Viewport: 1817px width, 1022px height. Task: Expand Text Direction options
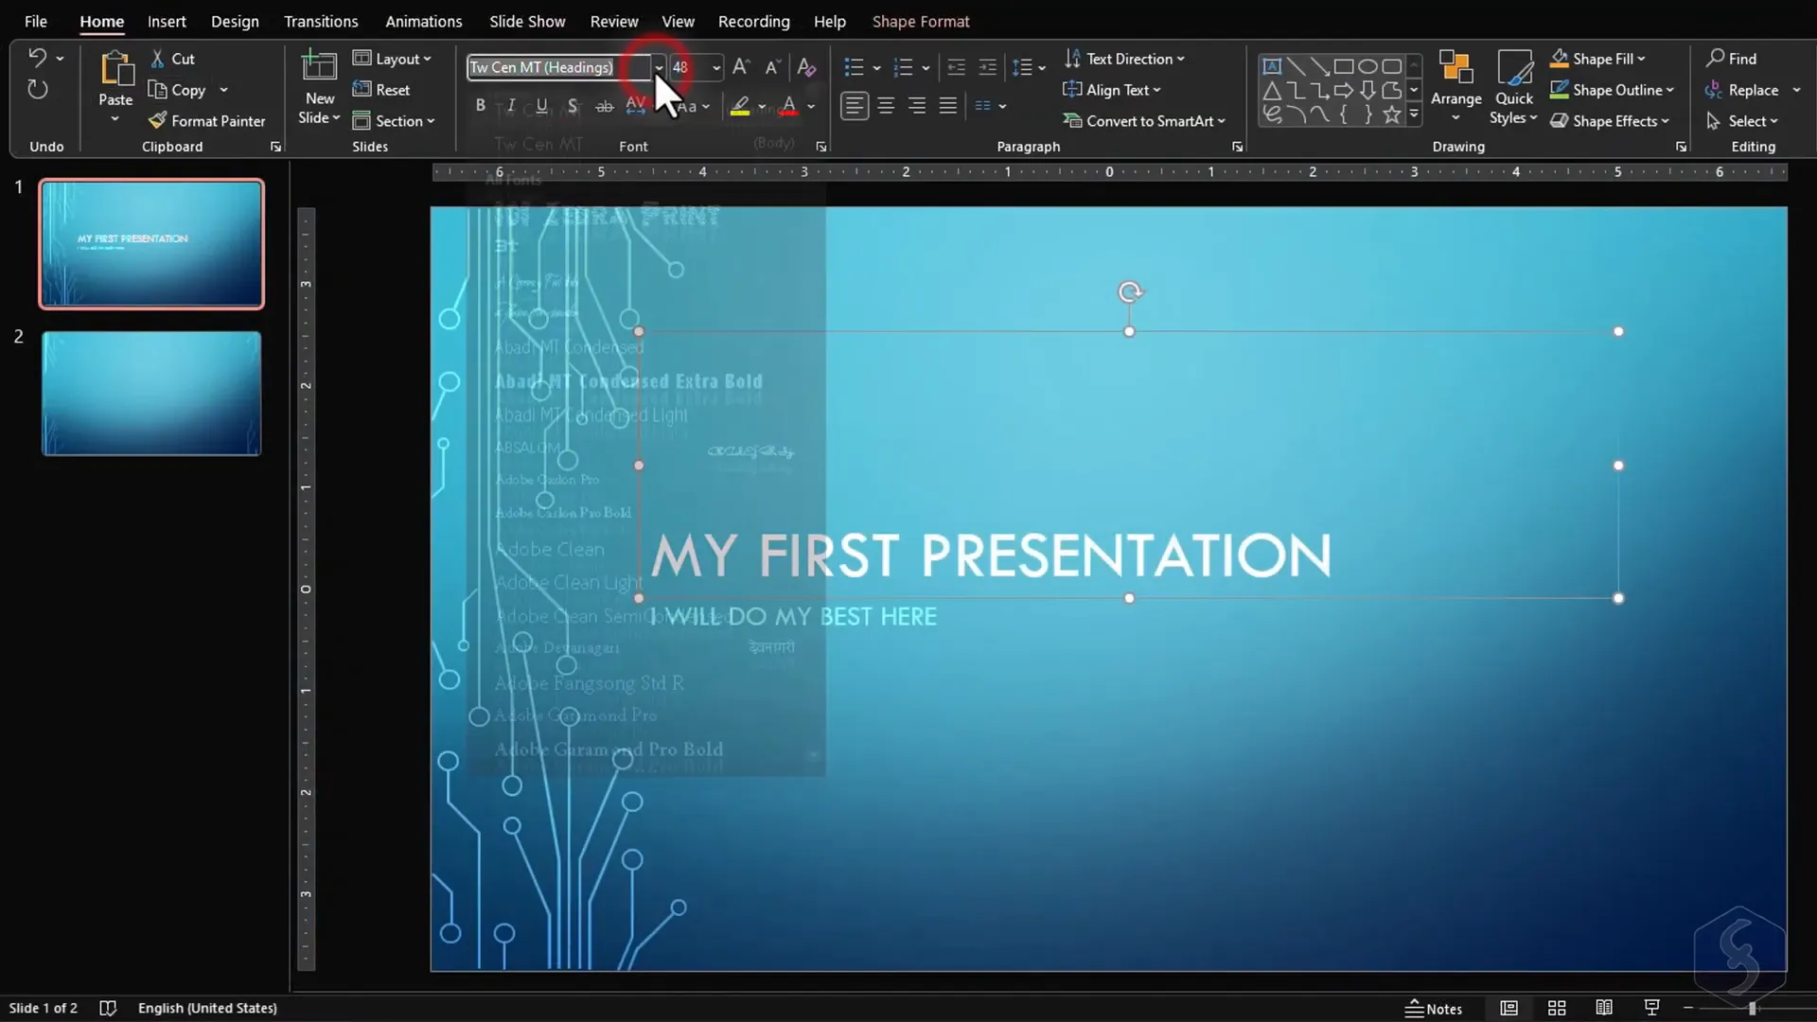point(1125,59)
